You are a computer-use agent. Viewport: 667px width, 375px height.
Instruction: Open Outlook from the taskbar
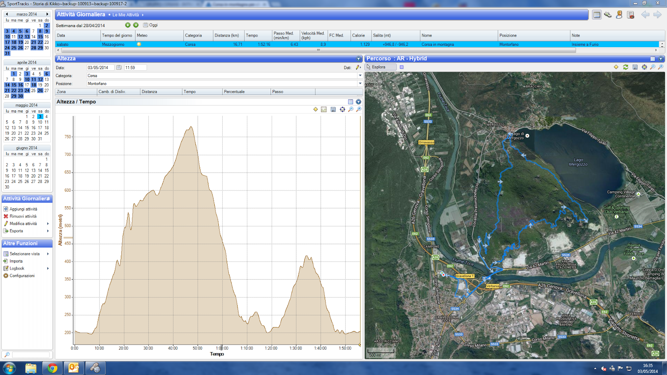point(74,368)
